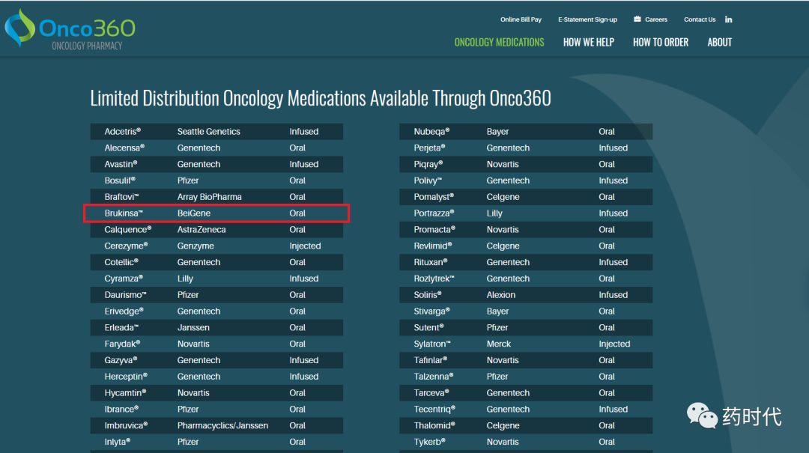Click the Limited Distribution Oncology Medications heading
Image resolution: width=809 pixels, height=453 pixels.
(321, 98)
